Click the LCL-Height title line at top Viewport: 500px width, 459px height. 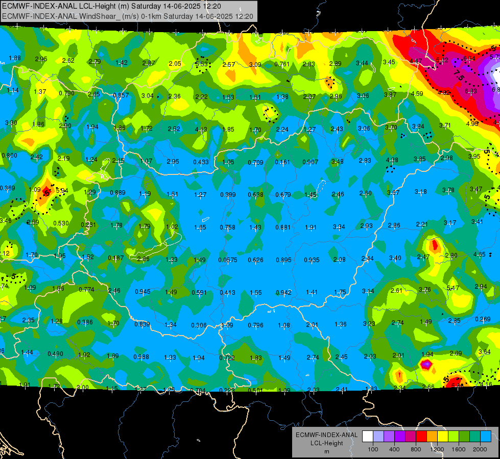coord(111,6)
